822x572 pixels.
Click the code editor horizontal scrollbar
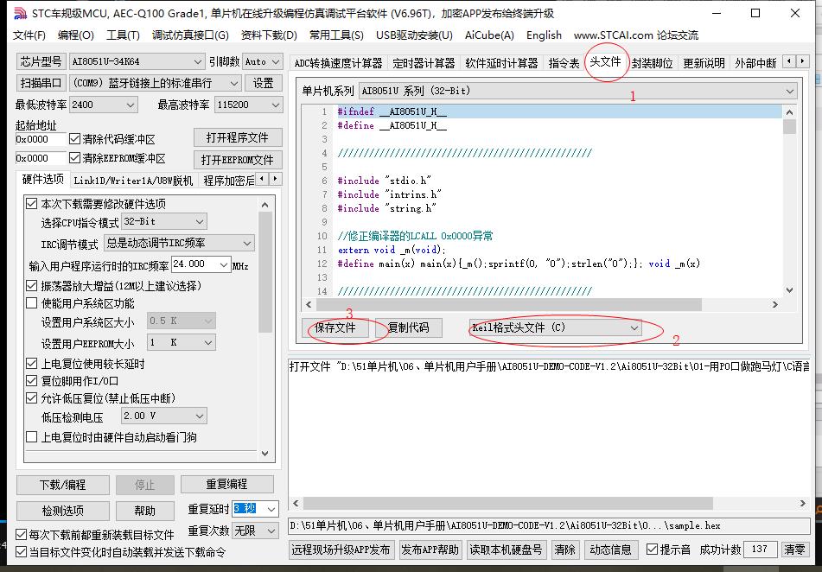pyautogui.click(x=545, y=305)
